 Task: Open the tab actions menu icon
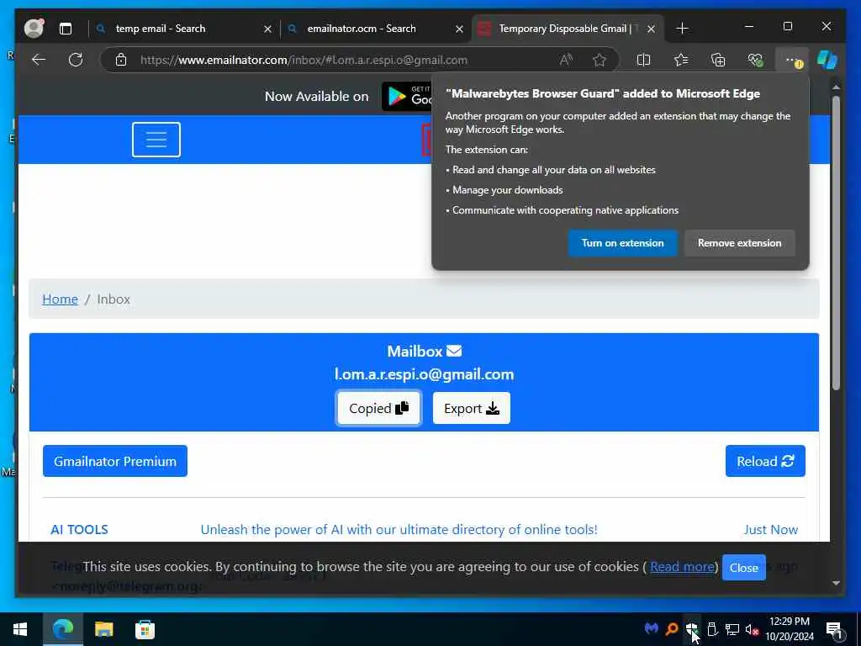pyautogui.click(x=66, y=29)
